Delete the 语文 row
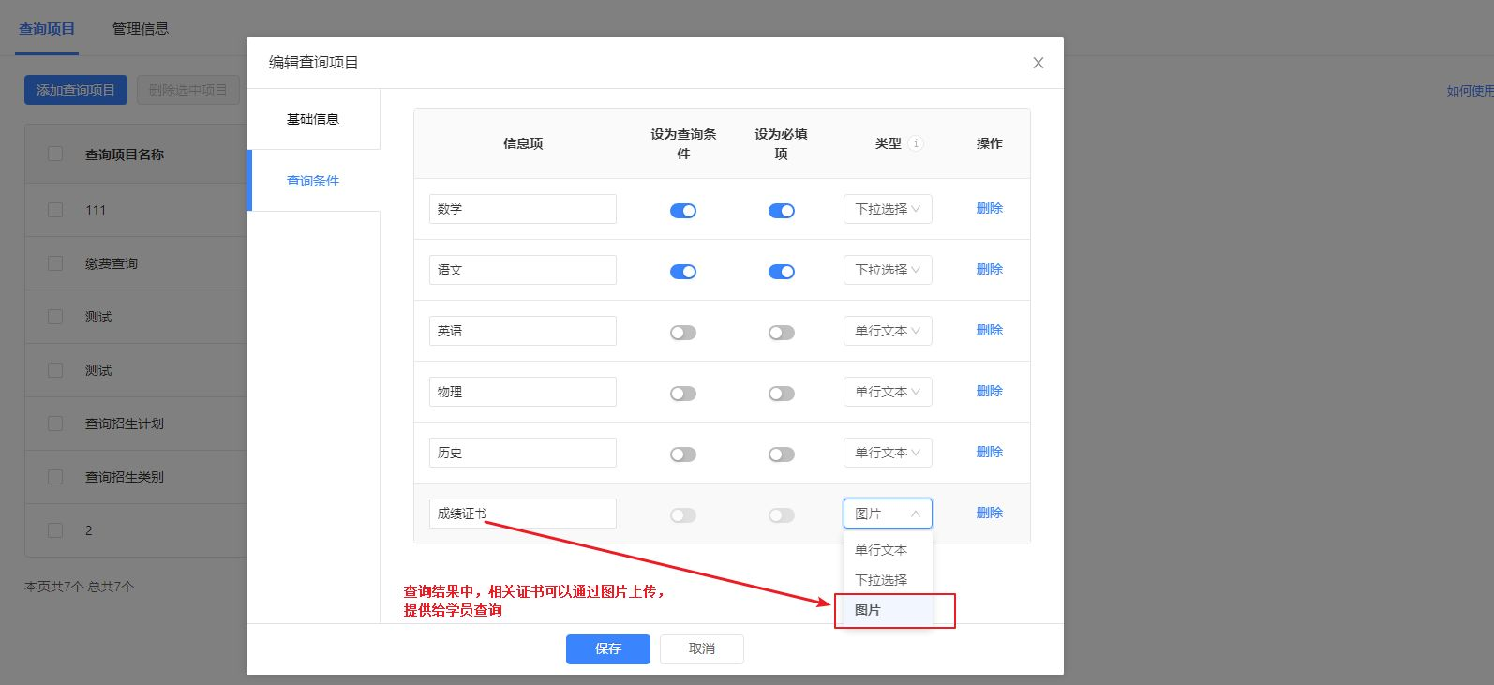The image size is (1494, 685). coord(990,269)
